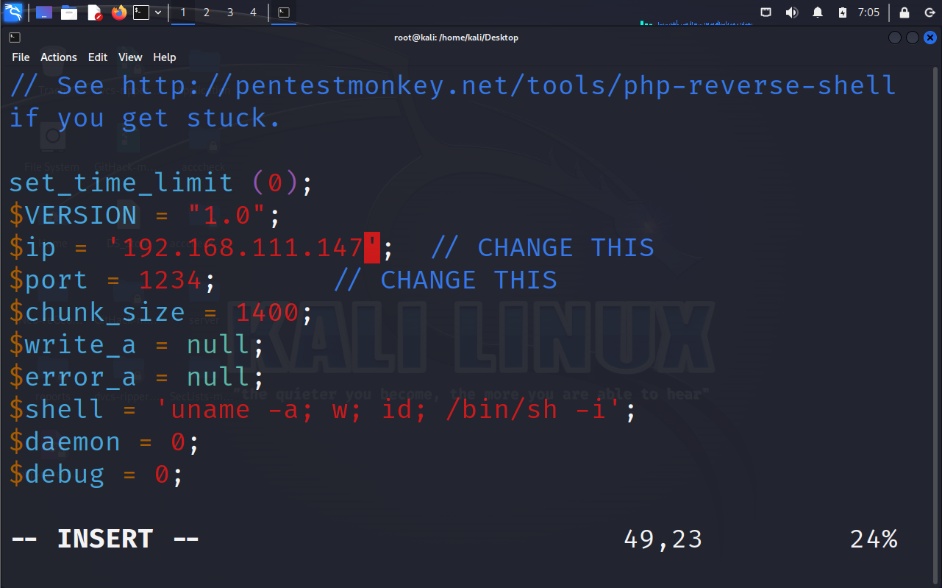Click the set_time_limit function text
This screenshot has height=588, width=942.
(121, 183)
